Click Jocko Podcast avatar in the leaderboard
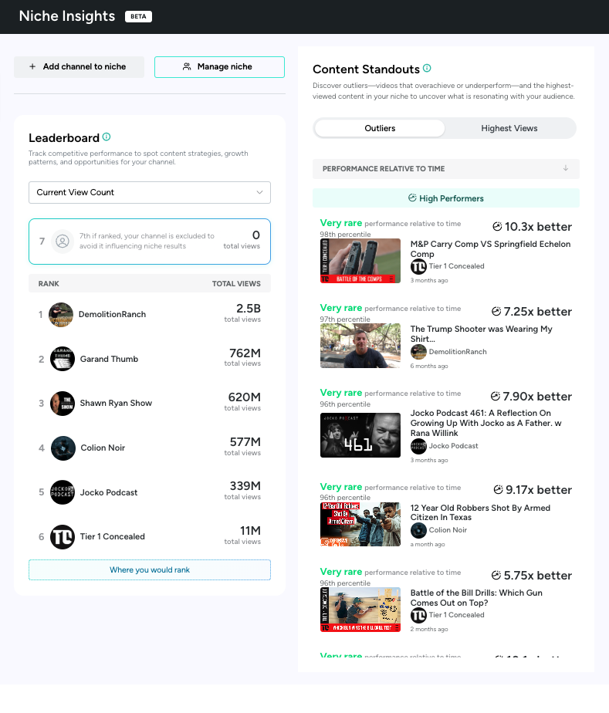Image resolution: width=609 pixels, height=713 pixels. [x=63, y=492]
